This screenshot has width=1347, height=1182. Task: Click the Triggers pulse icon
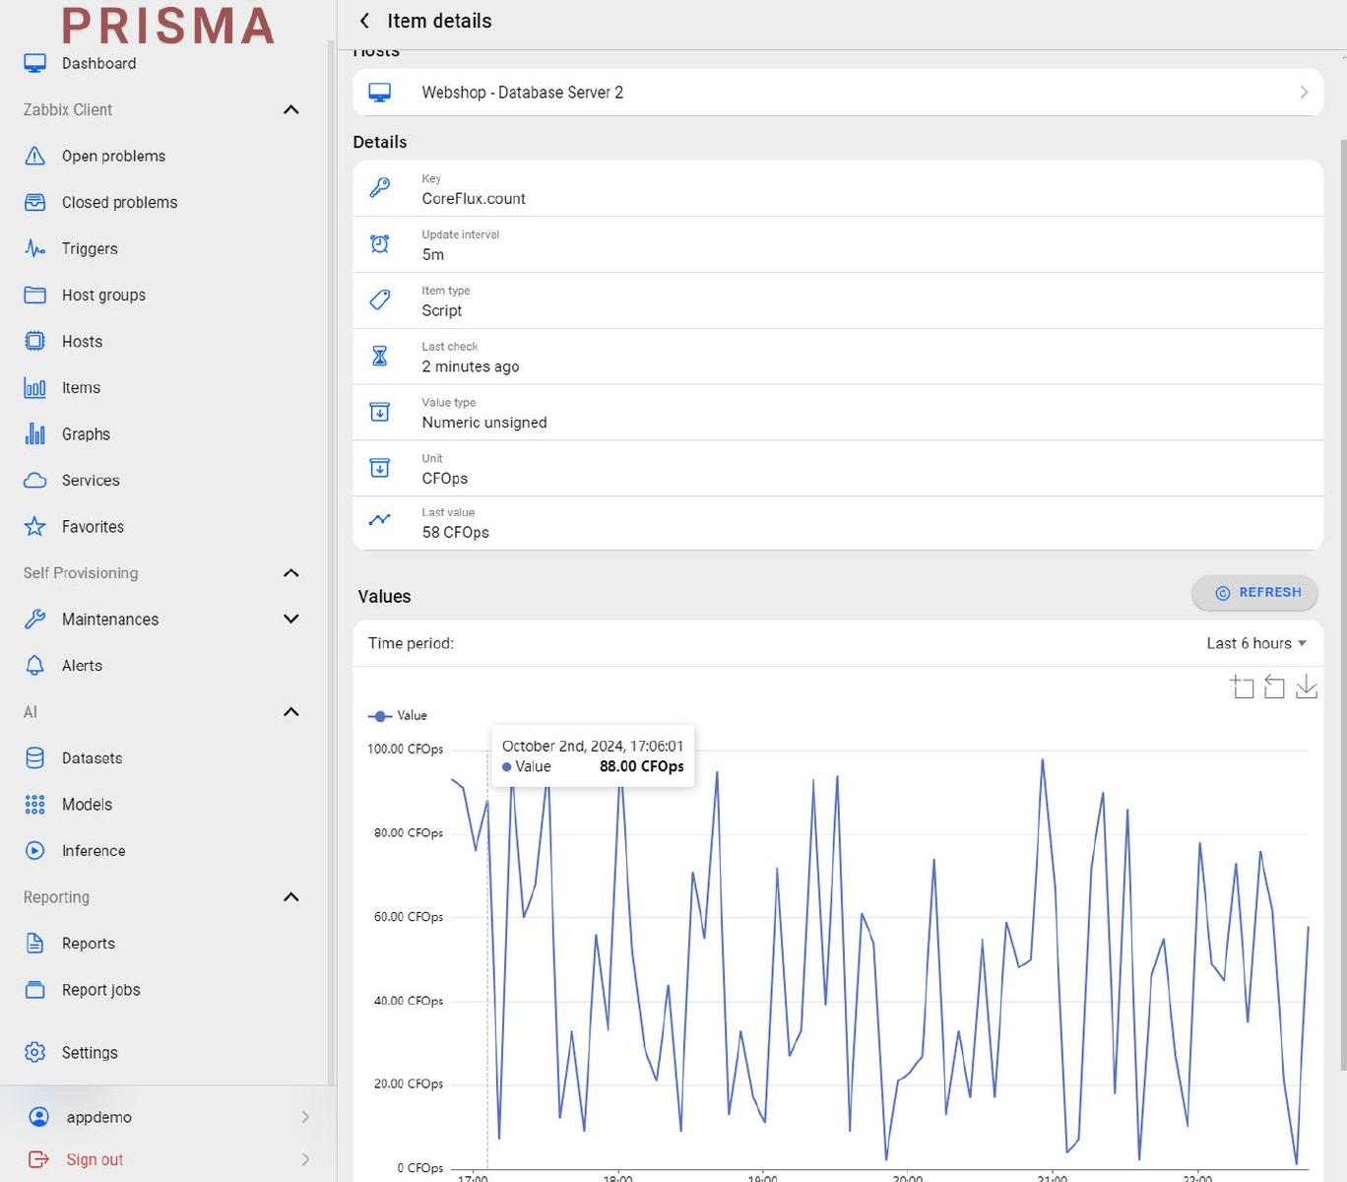[x=35, y=248]
